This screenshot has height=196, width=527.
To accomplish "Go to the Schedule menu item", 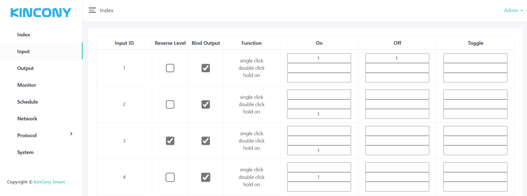I will [27, 102].
